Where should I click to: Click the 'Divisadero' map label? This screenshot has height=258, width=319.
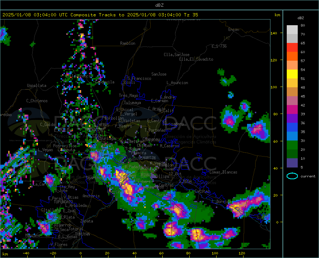[173, 124]
